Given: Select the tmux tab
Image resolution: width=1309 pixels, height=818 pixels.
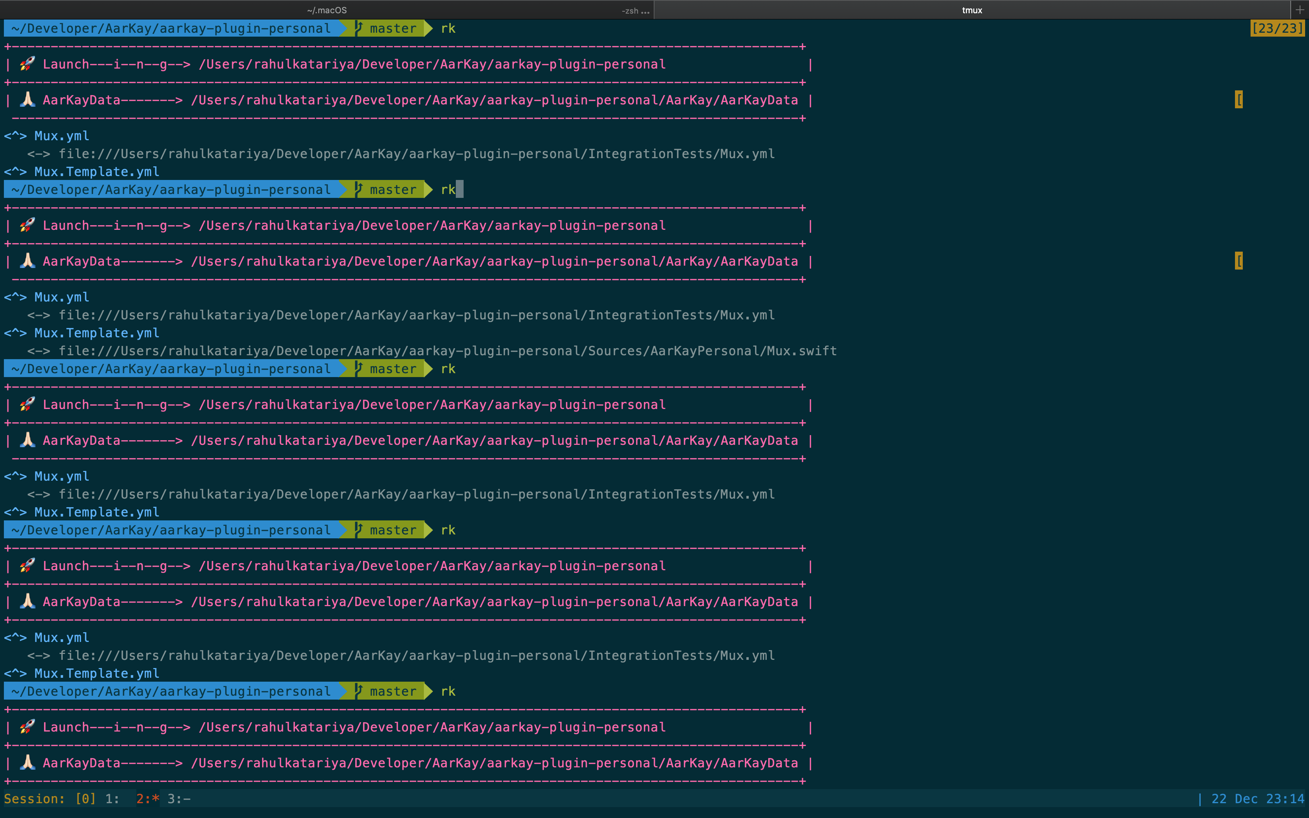Looking at the screenshot, I should coord(972,10).
